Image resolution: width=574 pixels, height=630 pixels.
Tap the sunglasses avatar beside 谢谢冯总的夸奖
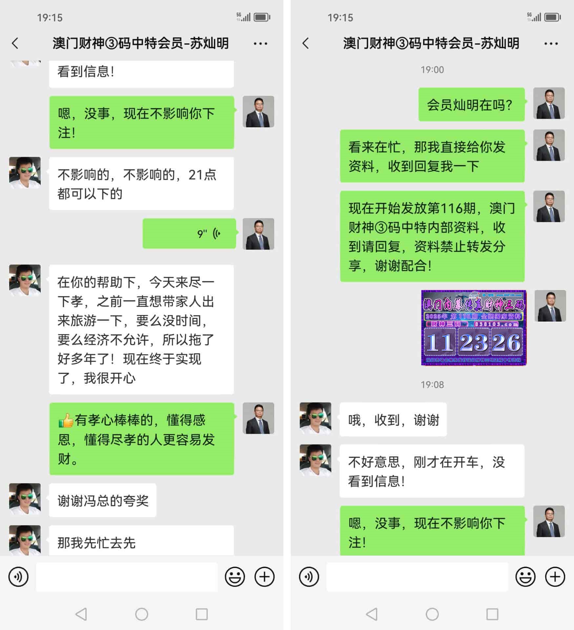tap(25, 499)
